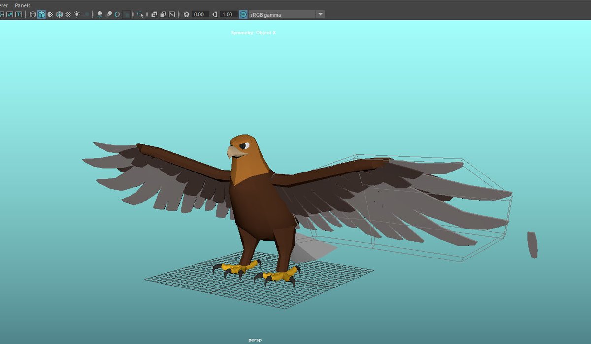
Task: Click the gamma value field 1.00
Action: [x=229, y=14]
